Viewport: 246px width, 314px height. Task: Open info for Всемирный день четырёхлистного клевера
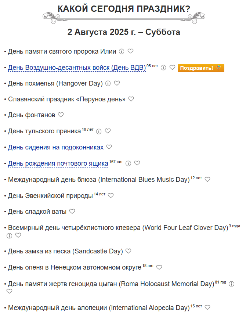(x=9, y=236)
